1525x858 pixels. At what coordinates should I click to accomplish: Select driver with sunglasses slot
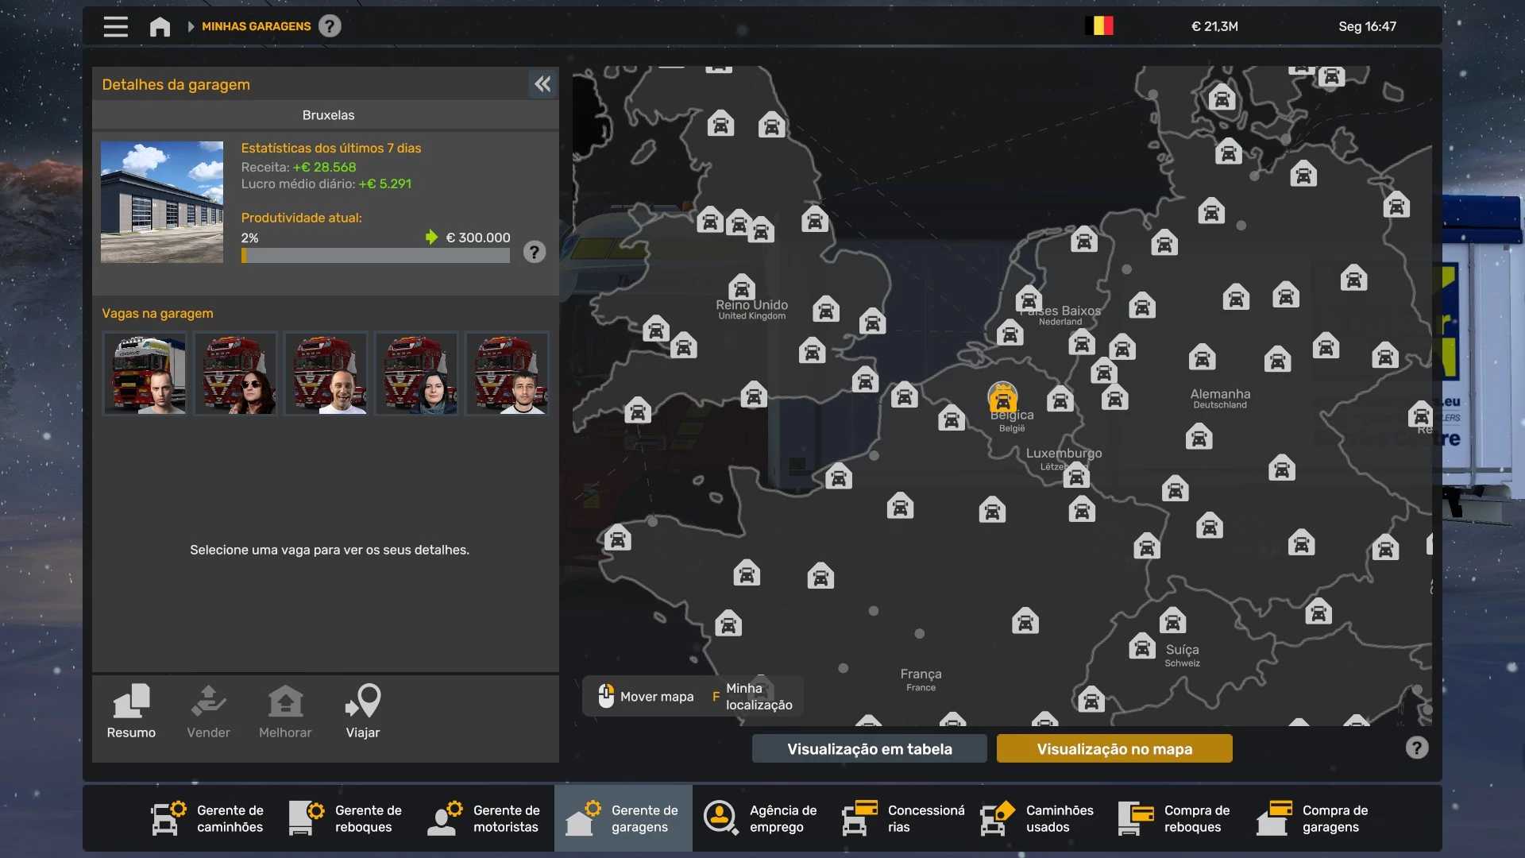(x=236, y=374)
